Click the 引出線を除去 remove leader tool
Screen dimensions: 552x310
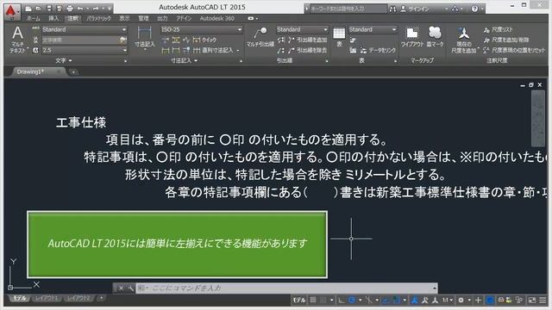coord(308,50)
